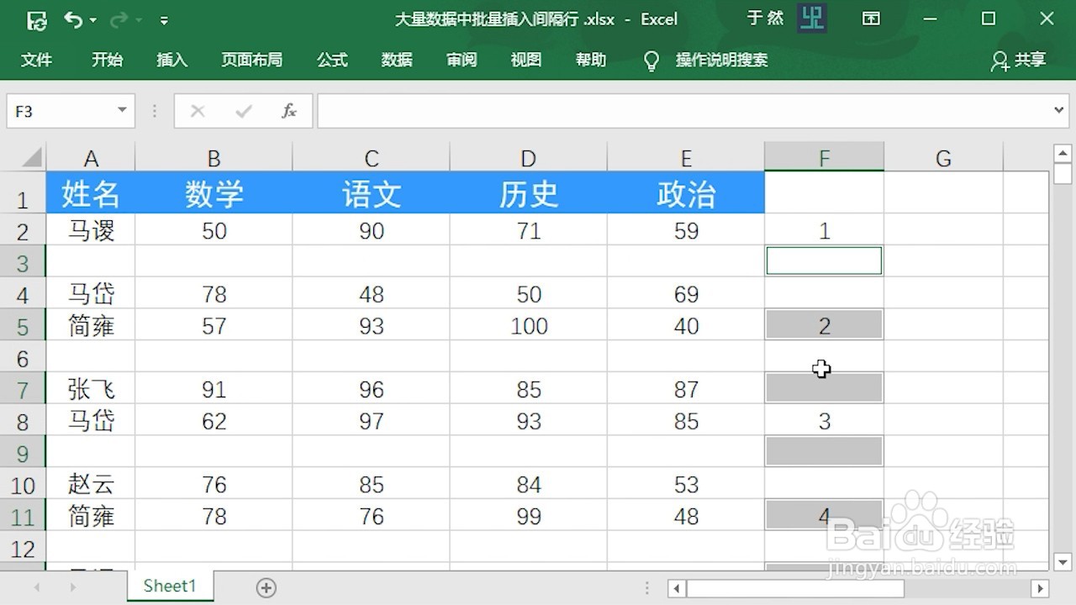Click vertical scrollbar up arrow
The height and width of the screenshot is (605, 1076).
[1063, 153]
